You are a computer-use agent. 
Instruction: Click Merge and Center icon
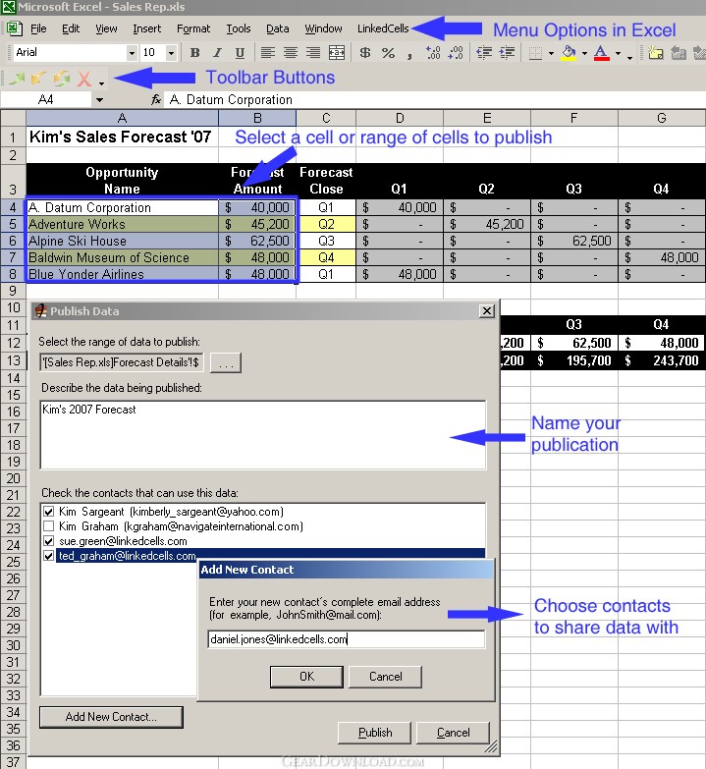[337, 52]
